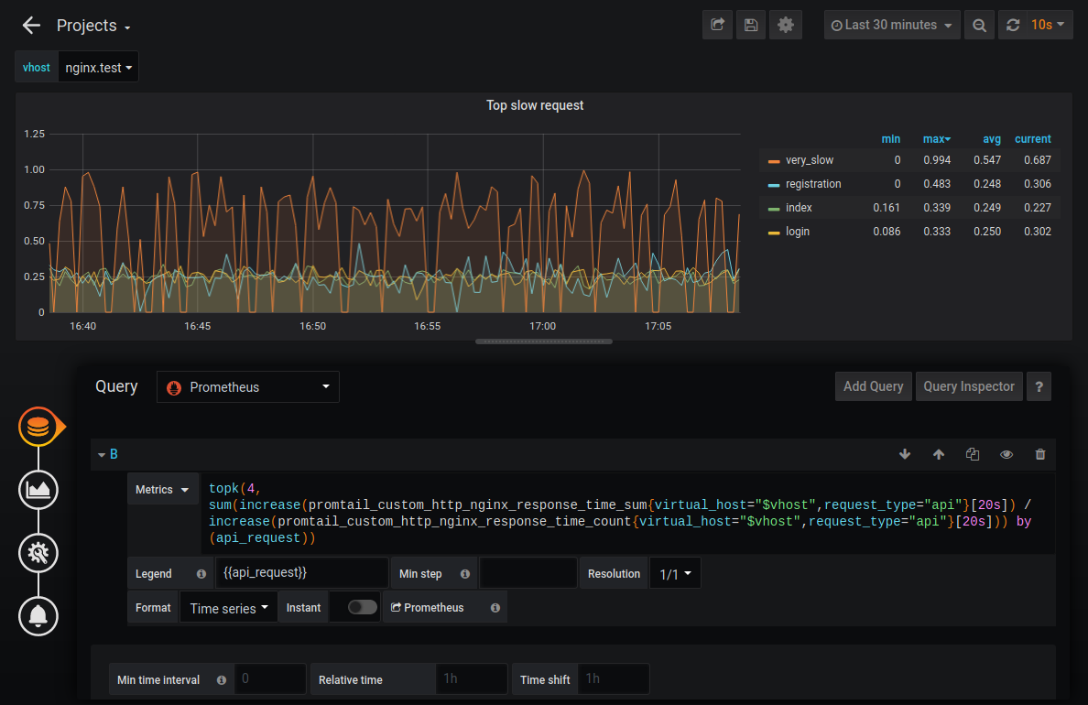Sort legend by max column header
Screen dimensions: 1088x705
(936, 139)
